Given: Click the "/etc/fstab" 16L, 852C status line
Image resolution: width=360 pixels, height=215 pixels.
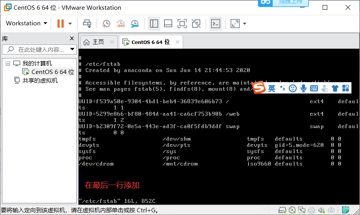Looking at the screenshot, I should (117, 201).
